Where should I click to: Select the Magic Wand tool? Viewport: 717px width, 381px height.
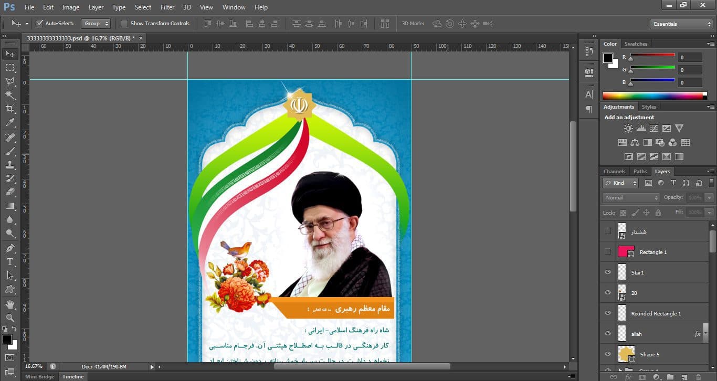[x=10, y=95]
